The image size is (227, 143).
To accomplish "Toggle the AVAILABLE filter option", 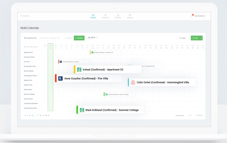I will click(69, 38).
